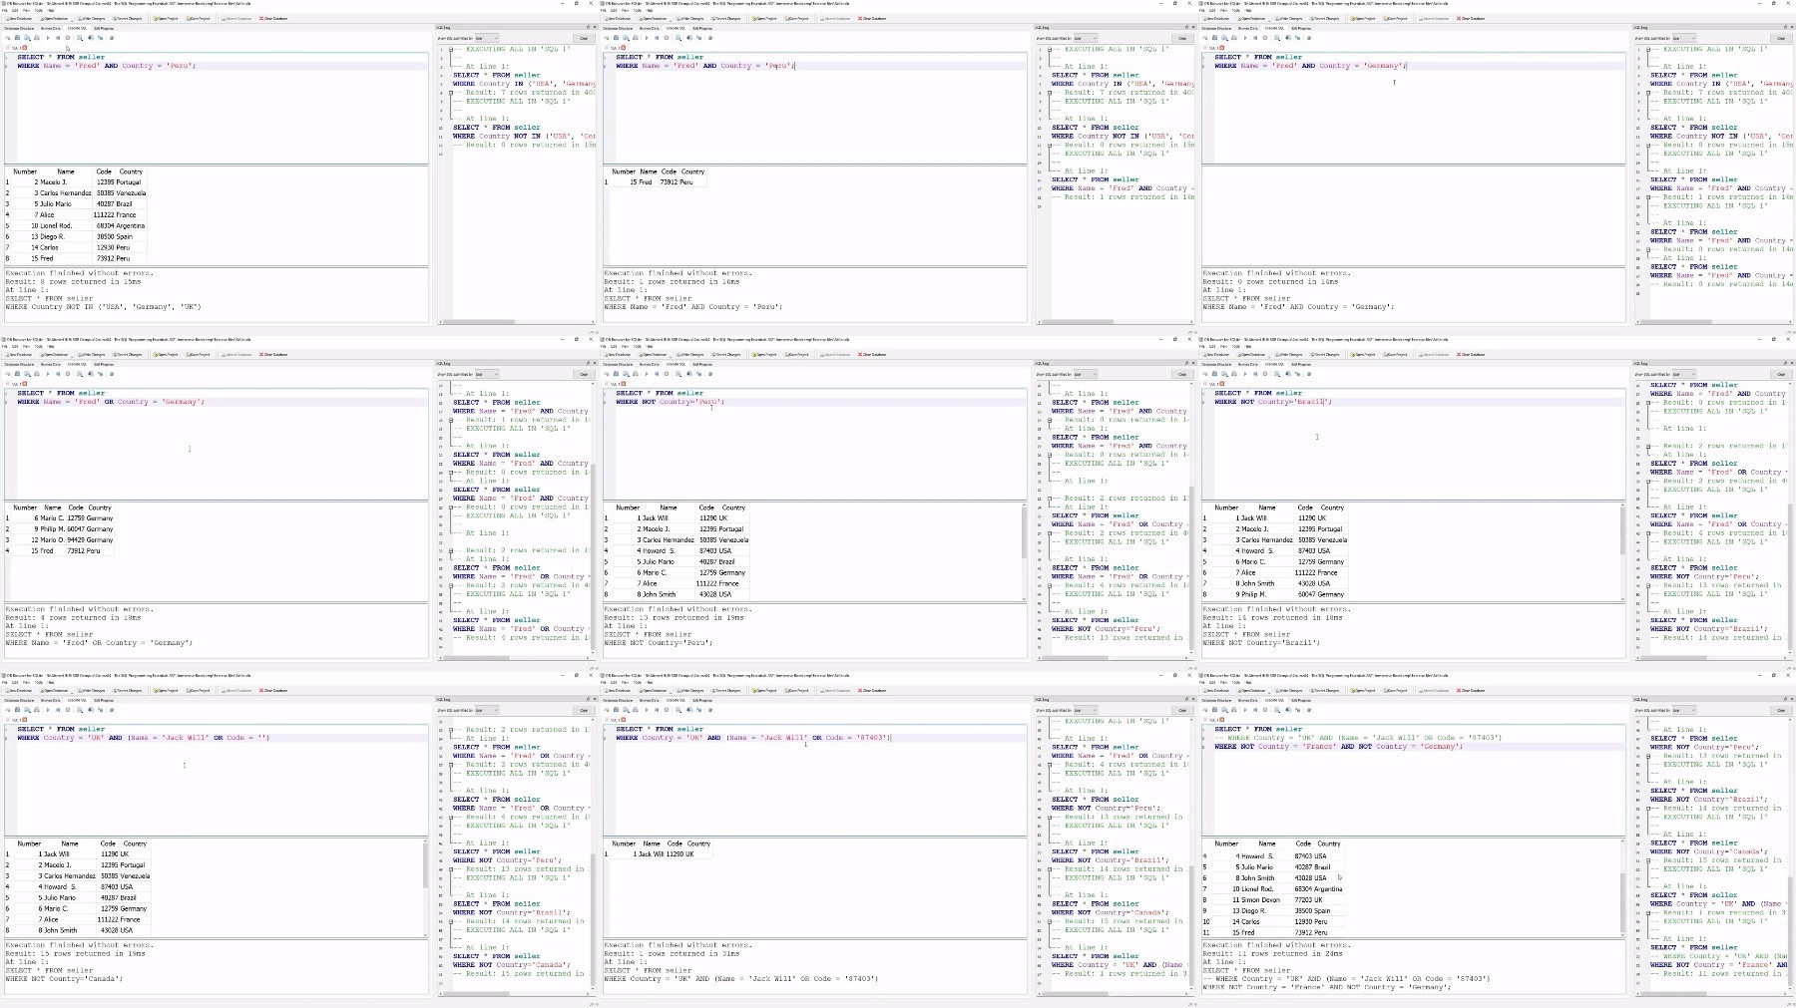Open 'Show SQL submitted by' dropdown in Fred OR Germany window
1796x1008 pixels.
487,374
